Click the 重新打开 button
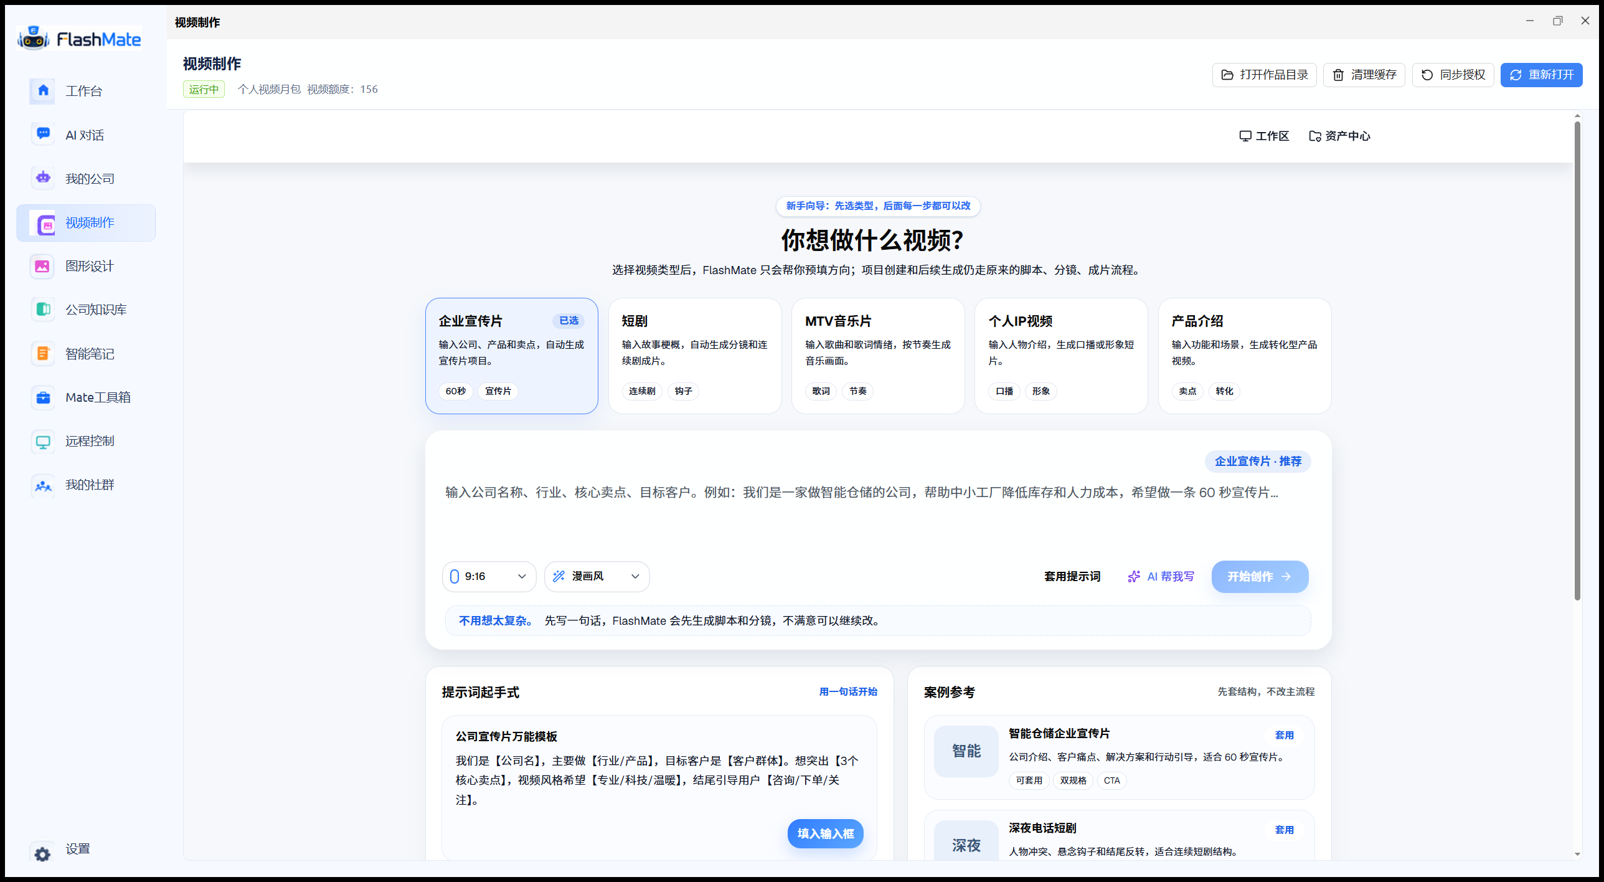The image size is (1604, 882). (x=1541, y=75)
